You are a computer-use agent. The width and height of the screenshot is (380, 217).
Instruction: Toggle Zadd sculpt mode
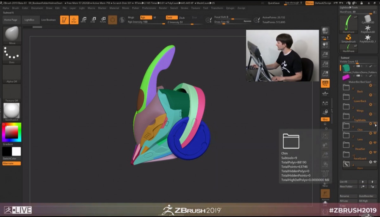click(172, 17)
